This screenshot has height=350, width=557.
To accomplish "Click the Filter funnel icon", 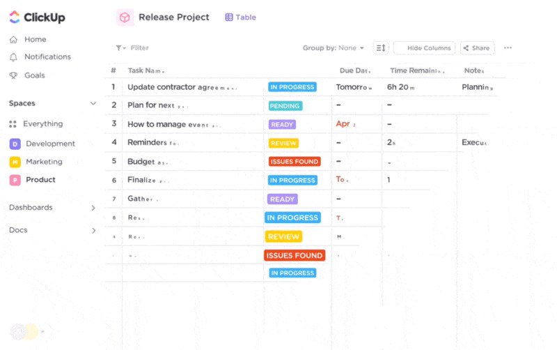I will [119, 48].
